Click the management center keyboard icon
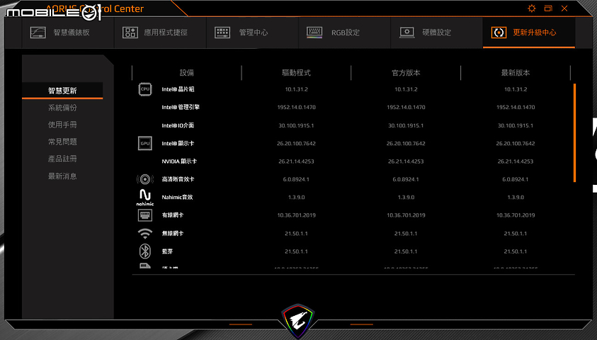Viewport: 597px width, 340px height. pos(222,33)
